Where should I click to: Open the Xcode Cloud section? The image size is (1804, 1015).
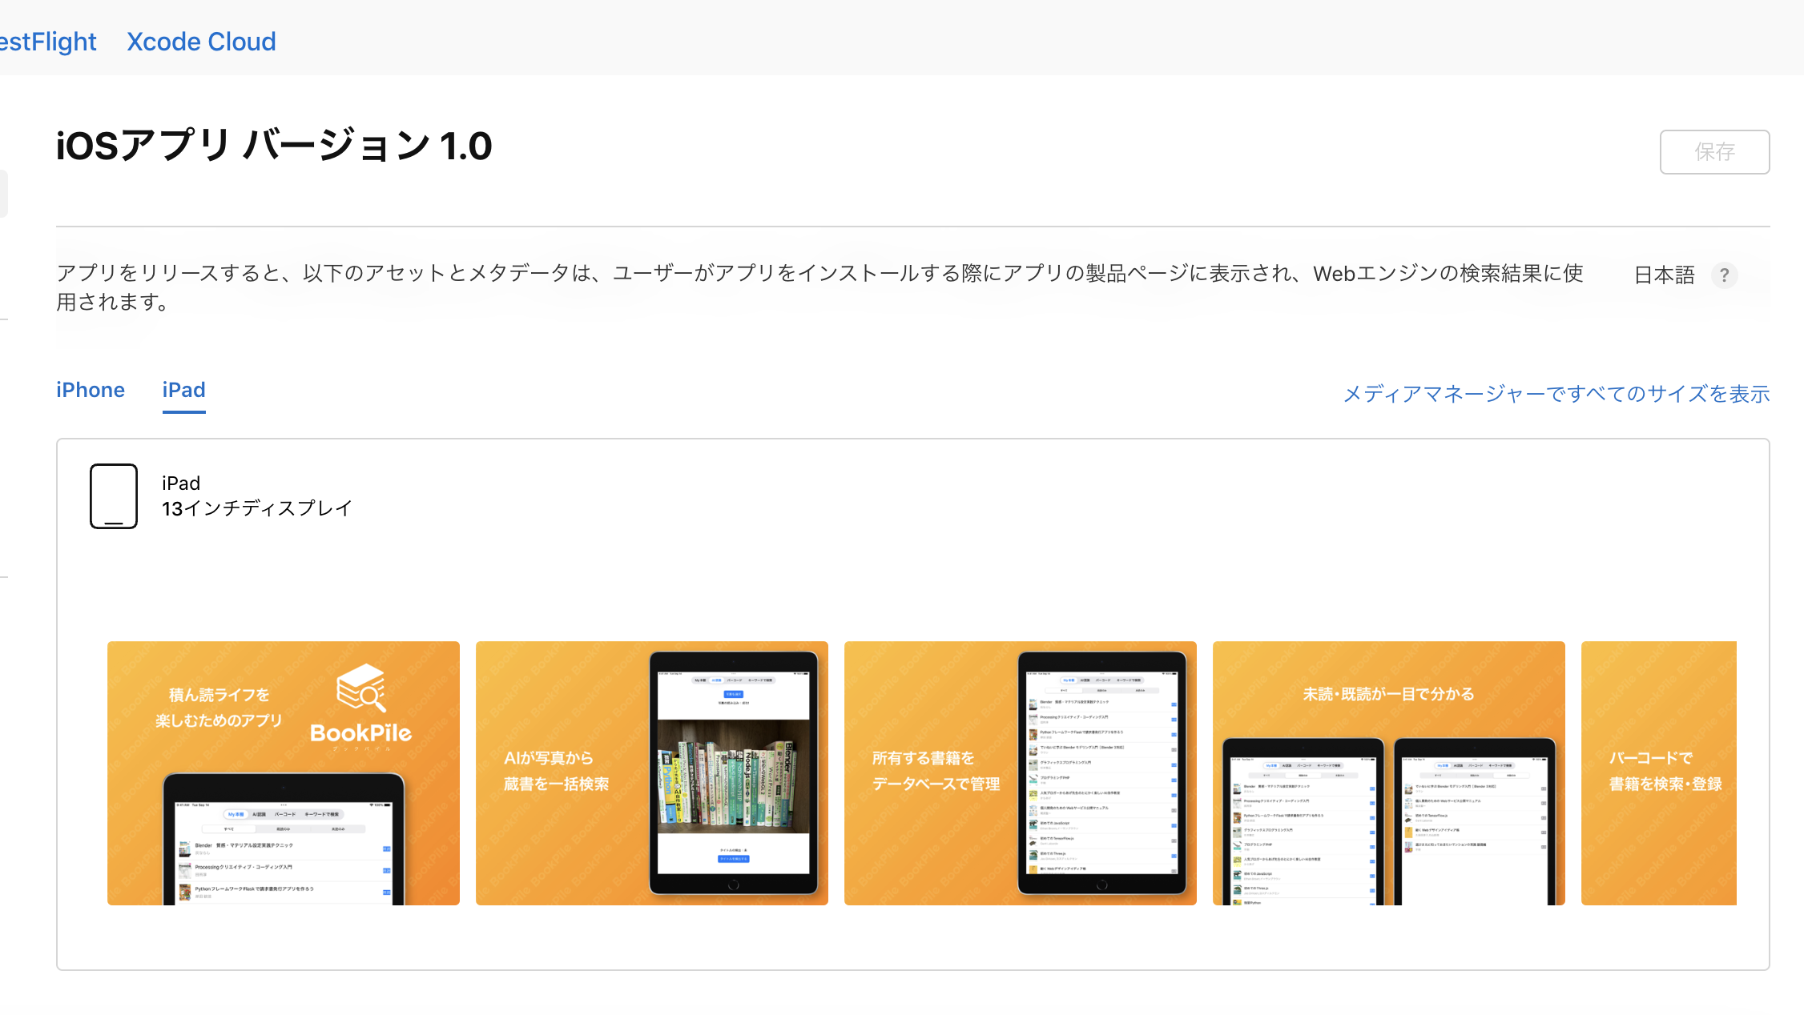200,41
